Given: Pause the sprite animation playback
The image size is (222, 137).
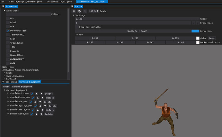Looking at the screenshot, I should coord(74,11).
